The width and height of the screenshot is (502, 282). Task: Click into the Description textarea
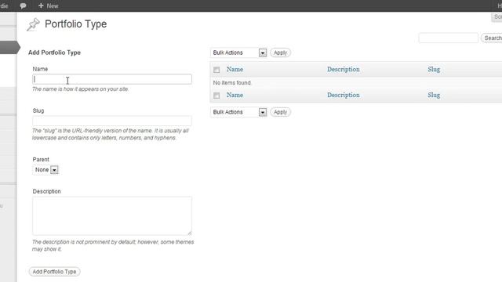(112, 216)
